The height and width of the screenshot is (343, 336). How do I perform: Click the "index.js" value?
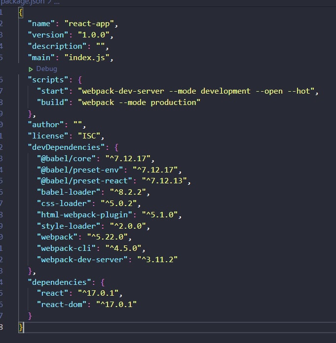[87, 58]
